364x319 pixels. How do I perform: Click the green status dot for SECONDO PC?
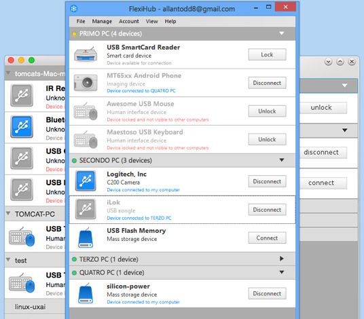[x=74, y=161]
